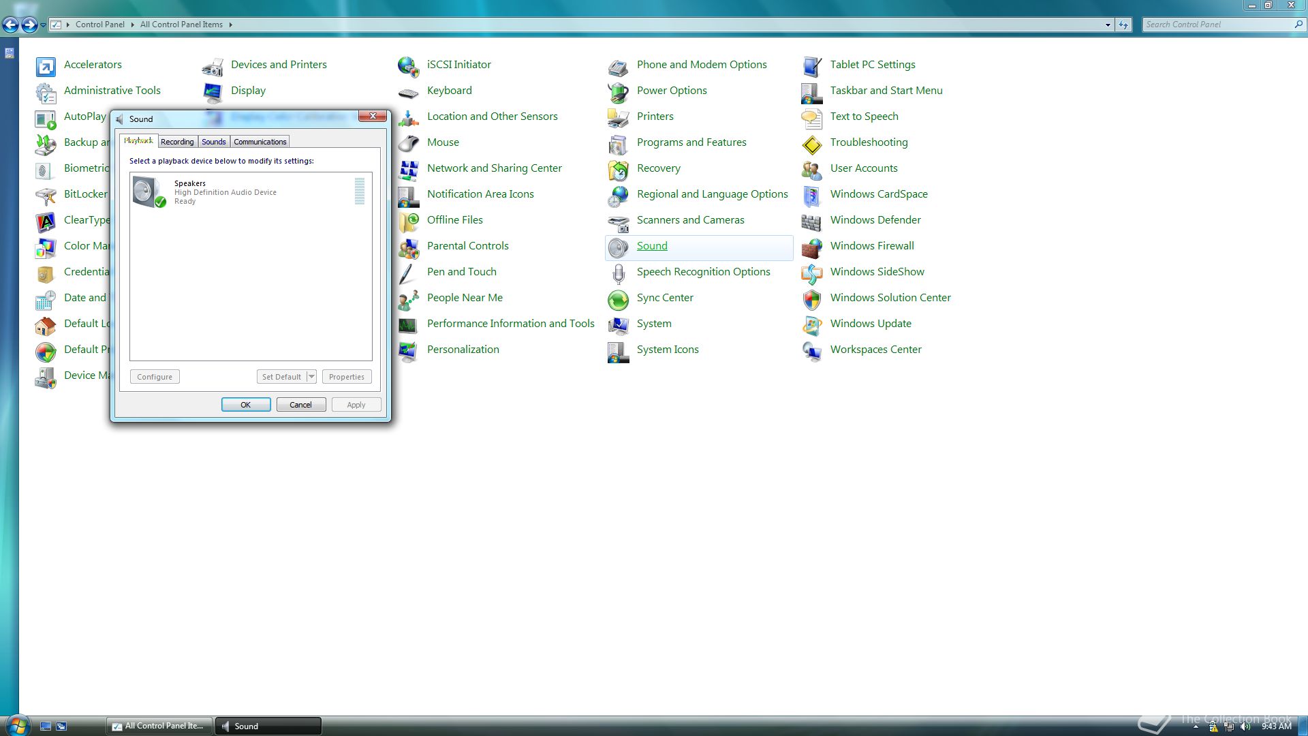
Task: Click the Set Default button
Action: (281, 377)
